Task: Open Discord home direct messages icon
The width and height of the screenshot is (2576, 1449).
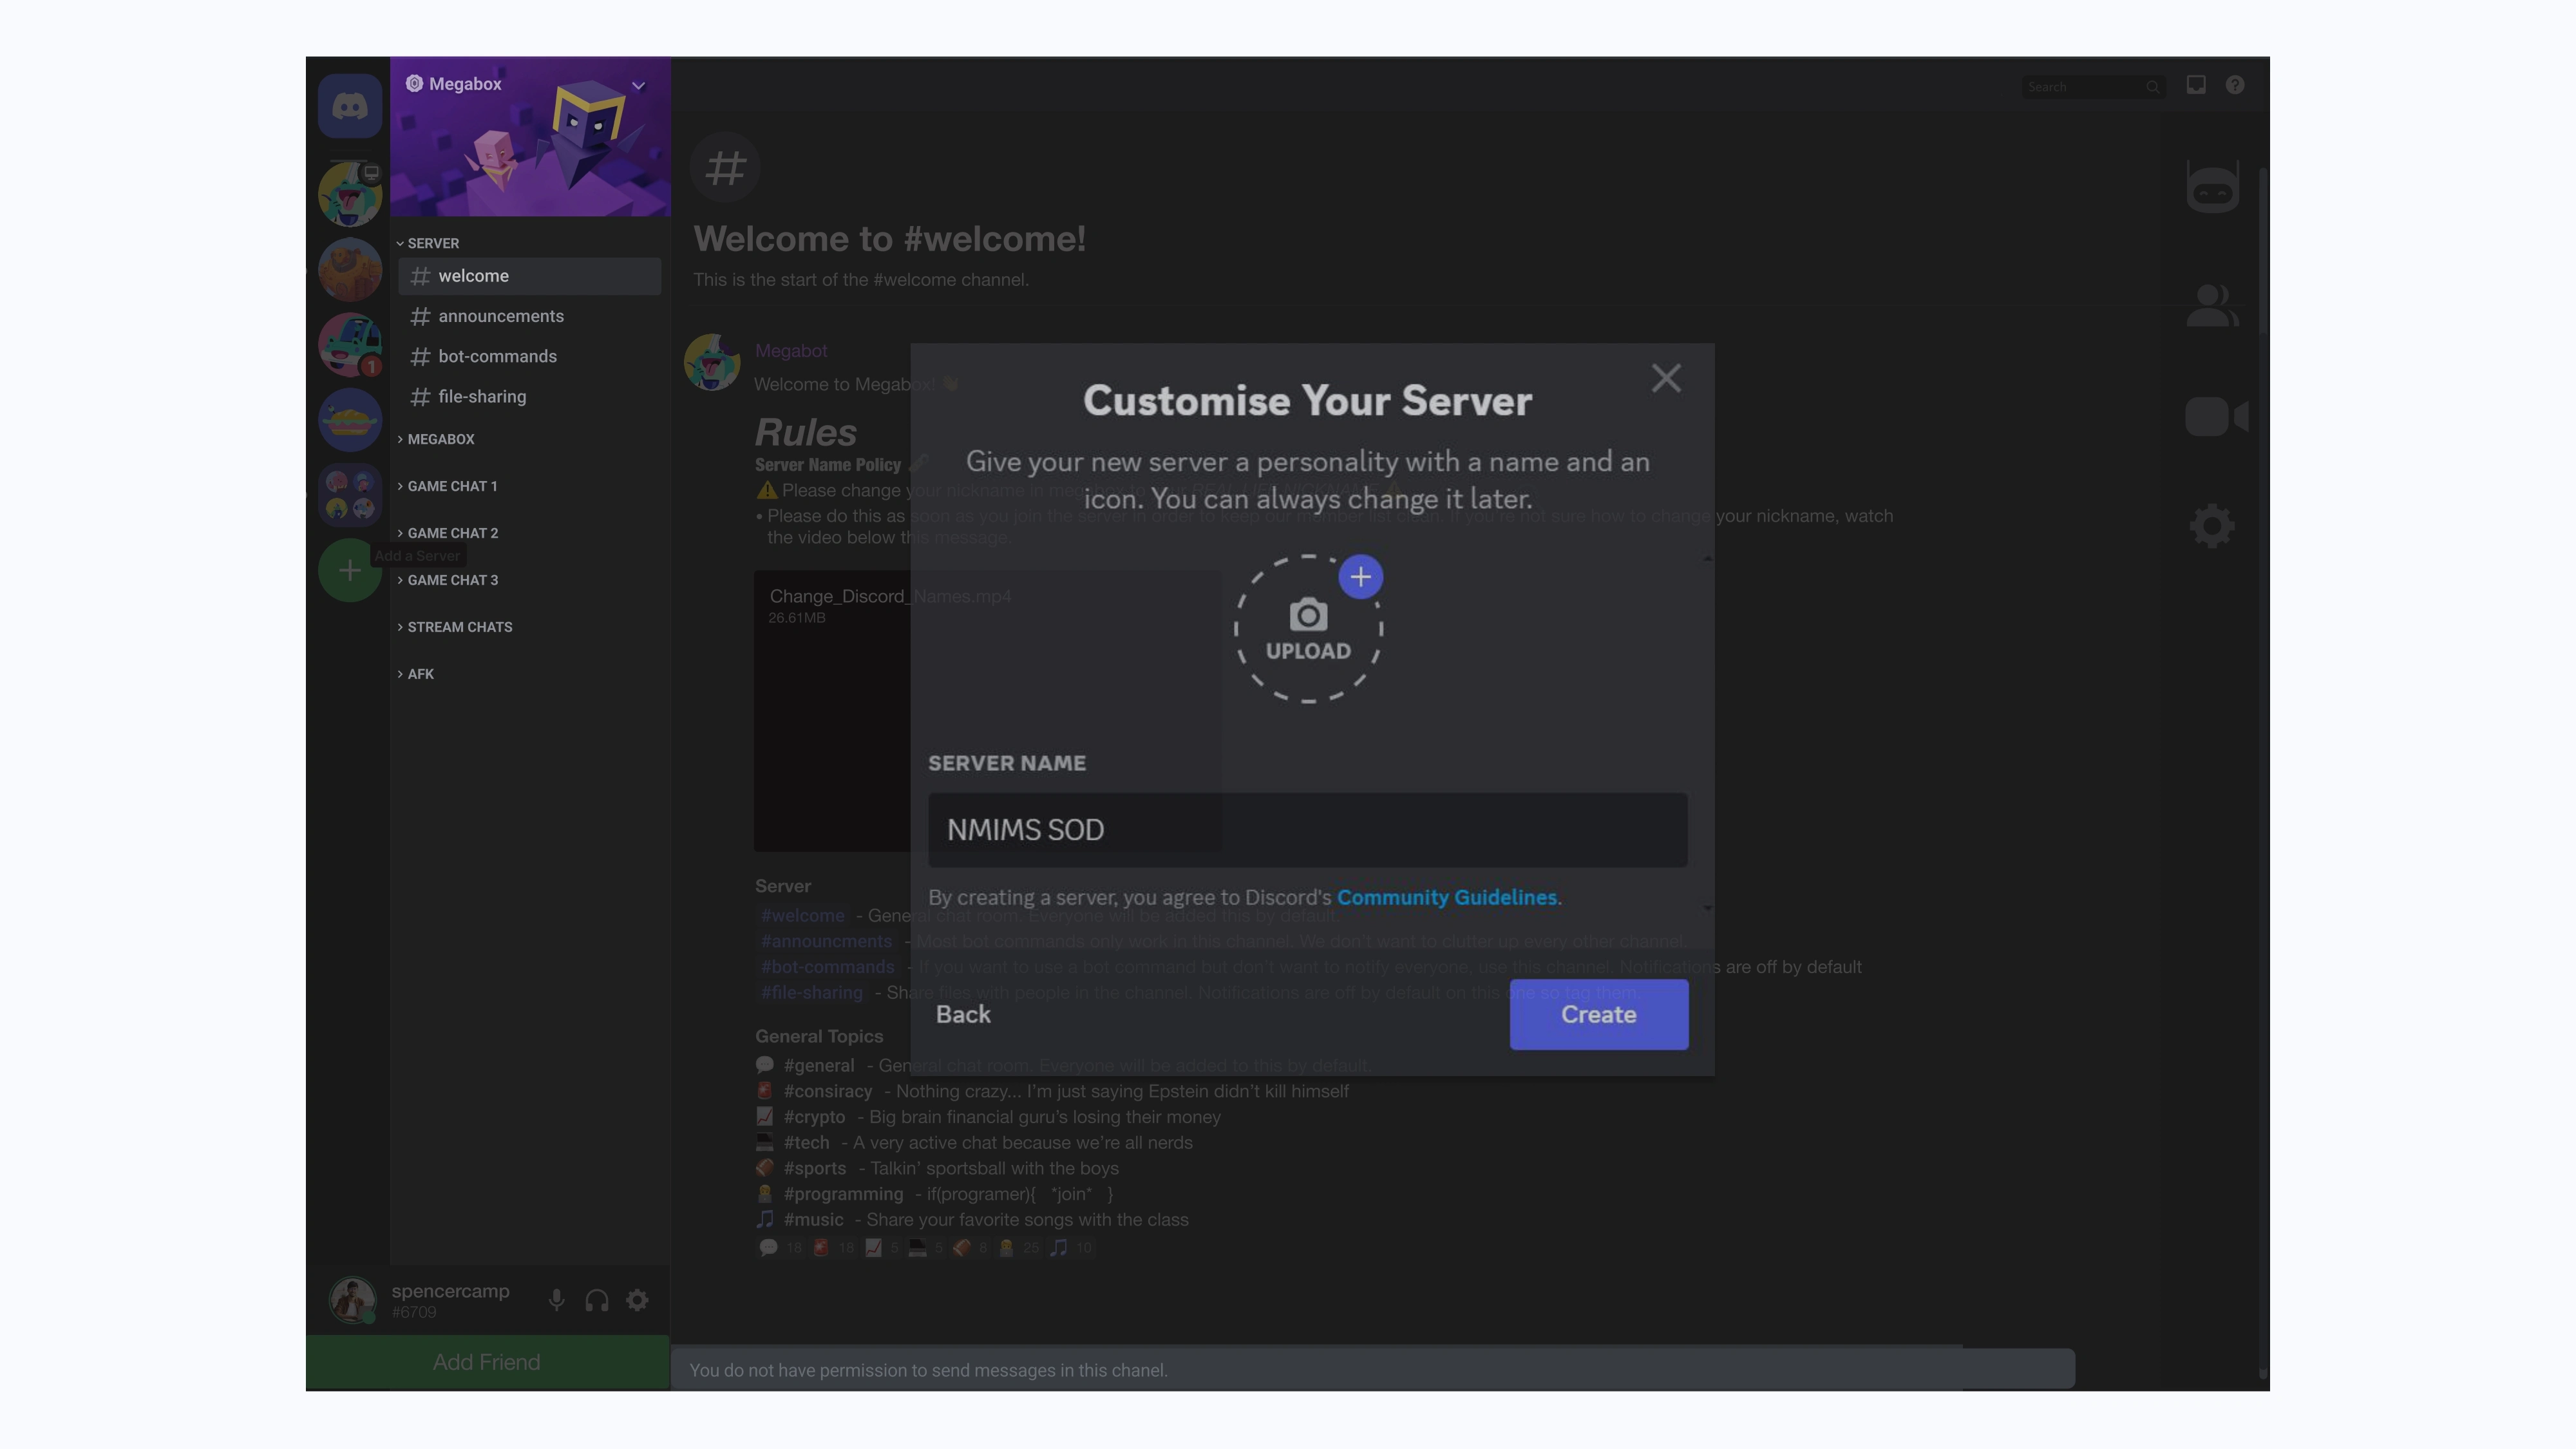Action: 349,106
